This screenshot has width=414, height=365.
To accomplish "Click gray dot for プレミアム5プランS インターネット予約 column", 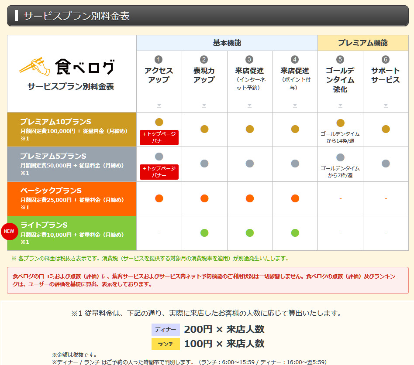I will pyautogui.click(x=250, y=164).
